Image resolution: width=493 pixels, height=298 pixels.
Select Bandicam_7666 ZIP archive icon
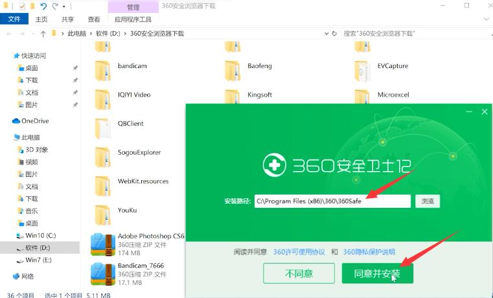[103, 275]
